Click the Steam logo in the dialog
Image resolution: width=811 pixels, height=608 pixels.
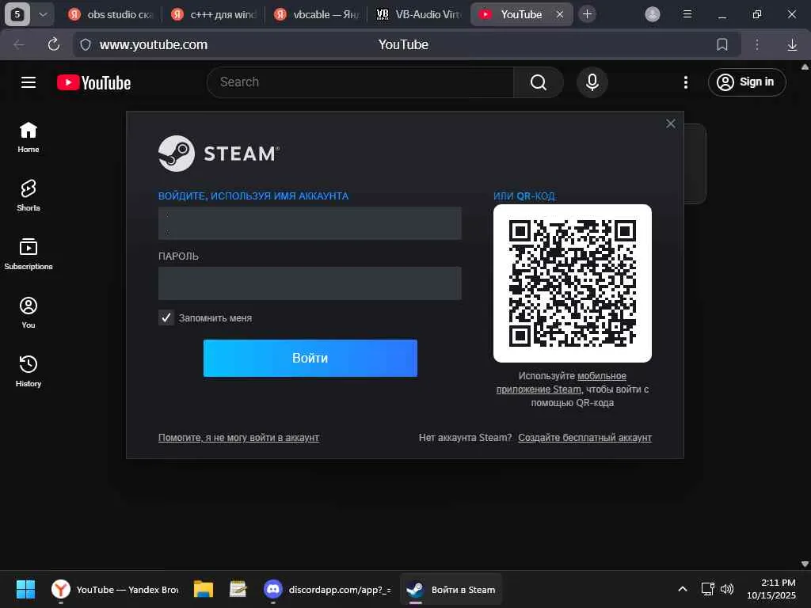click(x=219, y=154)
